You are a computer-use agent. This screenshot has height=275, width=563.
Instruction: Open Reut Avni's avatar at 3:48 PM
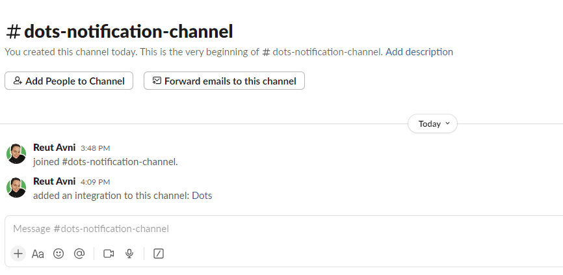click(16, 154)
